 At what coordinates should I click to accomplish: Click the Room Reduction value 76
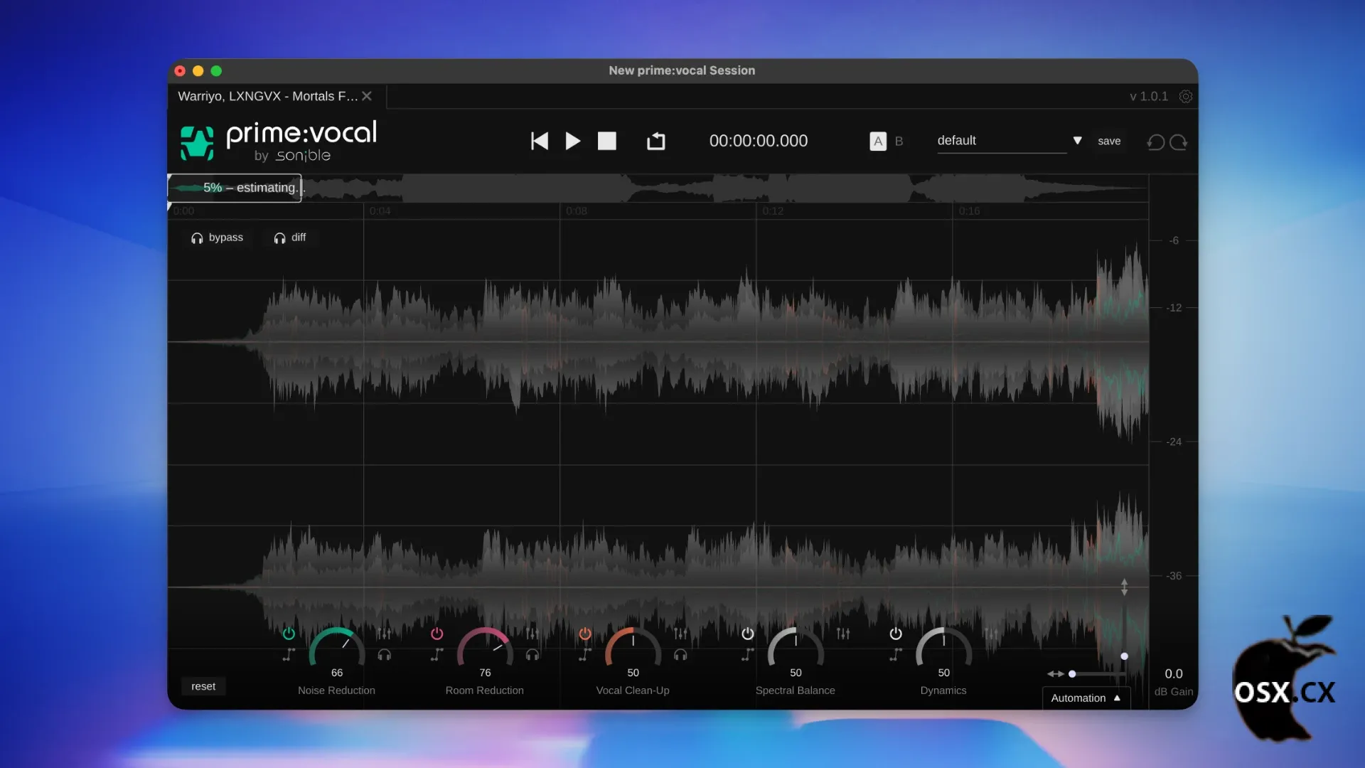click(485, 673)
